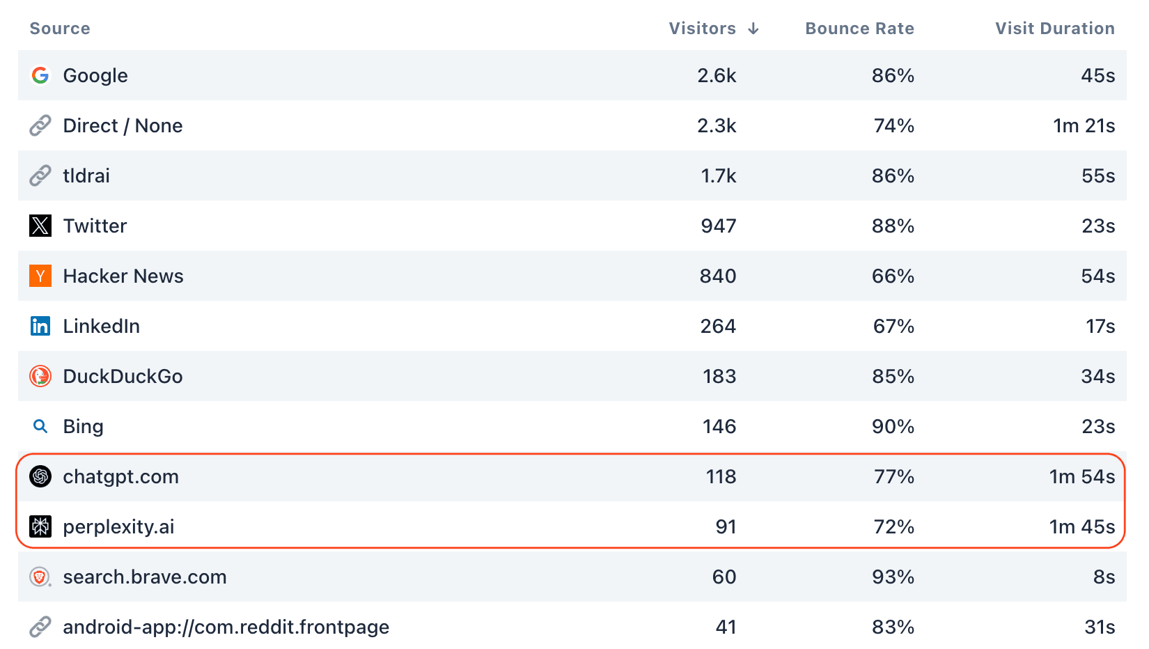Click the DuckDuckGo logo icon
The height and width of the screenshot is (649, 1149).
click(x=40, y=376)
